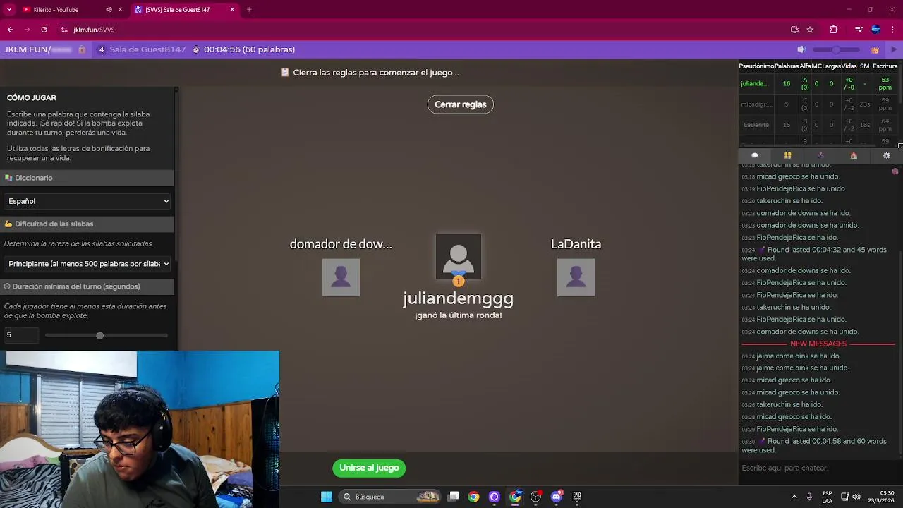Open the browser extensions puzzle icon
Screen dimensions: 903x508
[x=833, y=30]
